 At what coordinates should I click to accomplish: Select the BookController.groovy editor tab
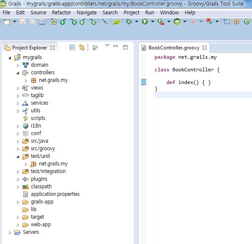point(174,48)
